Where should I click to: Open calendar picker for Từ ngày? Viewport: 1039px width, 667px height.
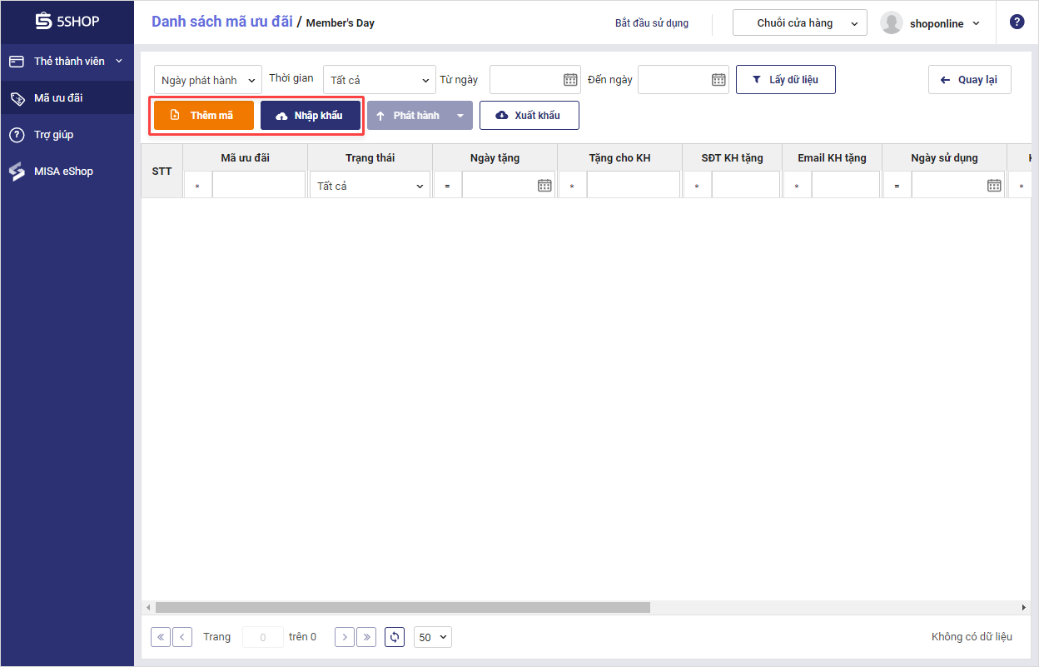570,80
